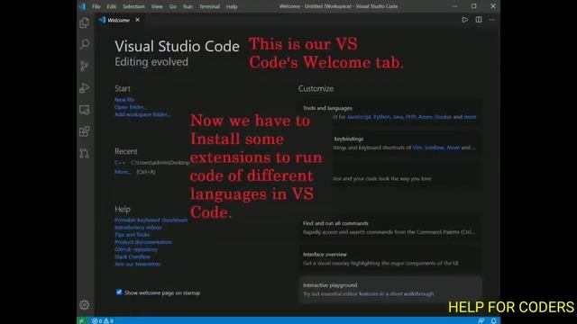Click the feedback icon in status bar

click(481, 320)
